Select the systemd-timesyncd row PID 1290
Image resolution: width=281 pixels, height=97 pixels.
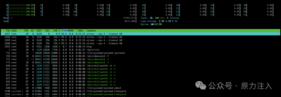click(140, 91)
